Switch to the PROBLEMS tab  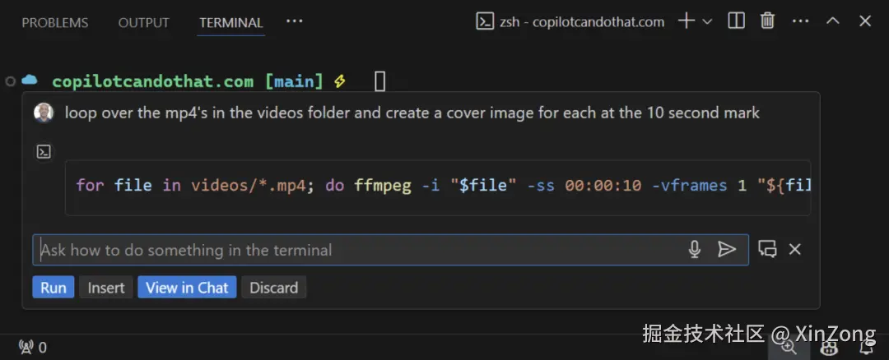point(55,23)
